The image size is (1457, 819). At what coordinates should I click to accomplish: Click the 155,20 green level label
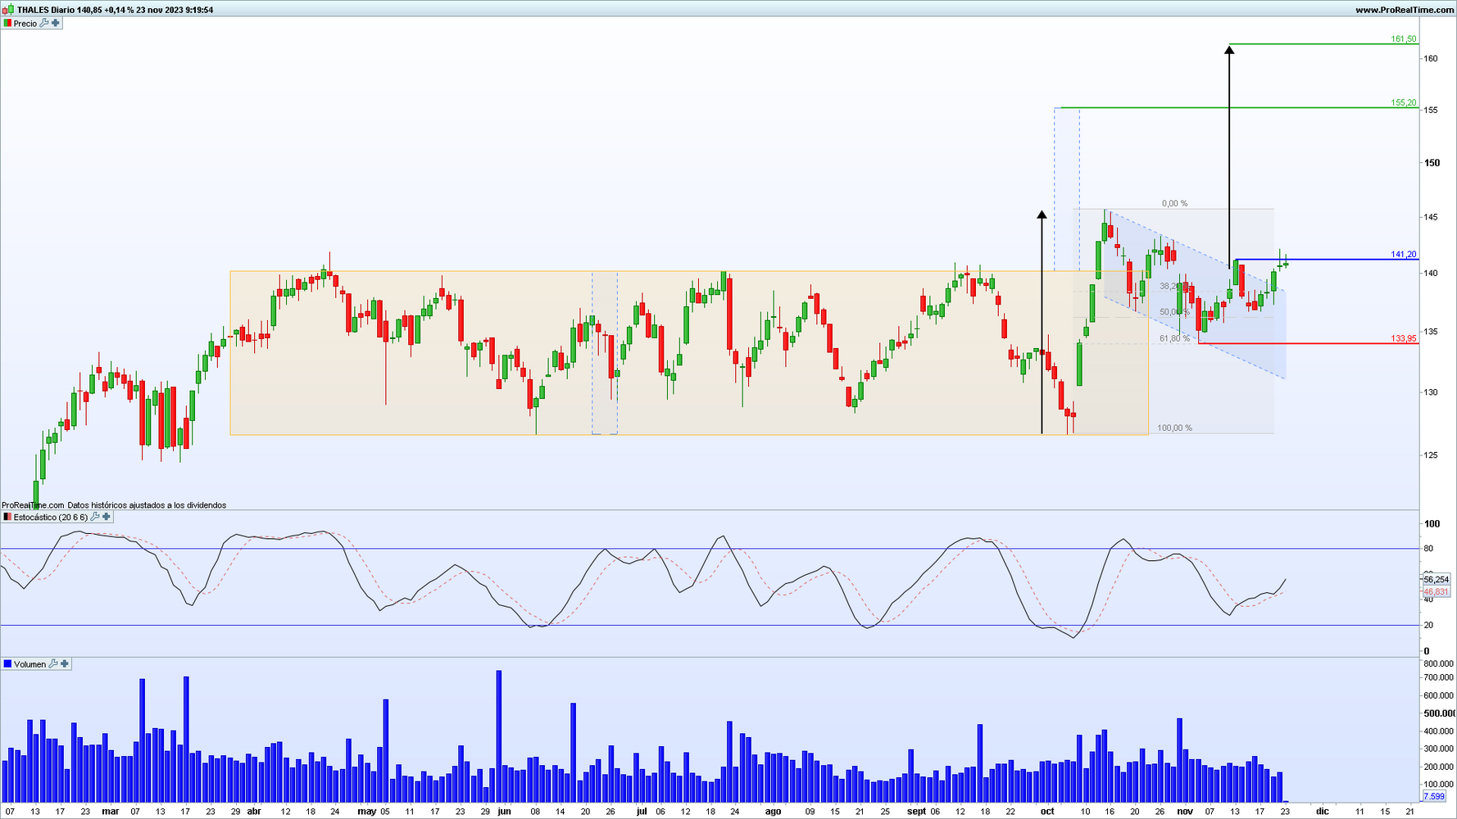click(1404, 102)
